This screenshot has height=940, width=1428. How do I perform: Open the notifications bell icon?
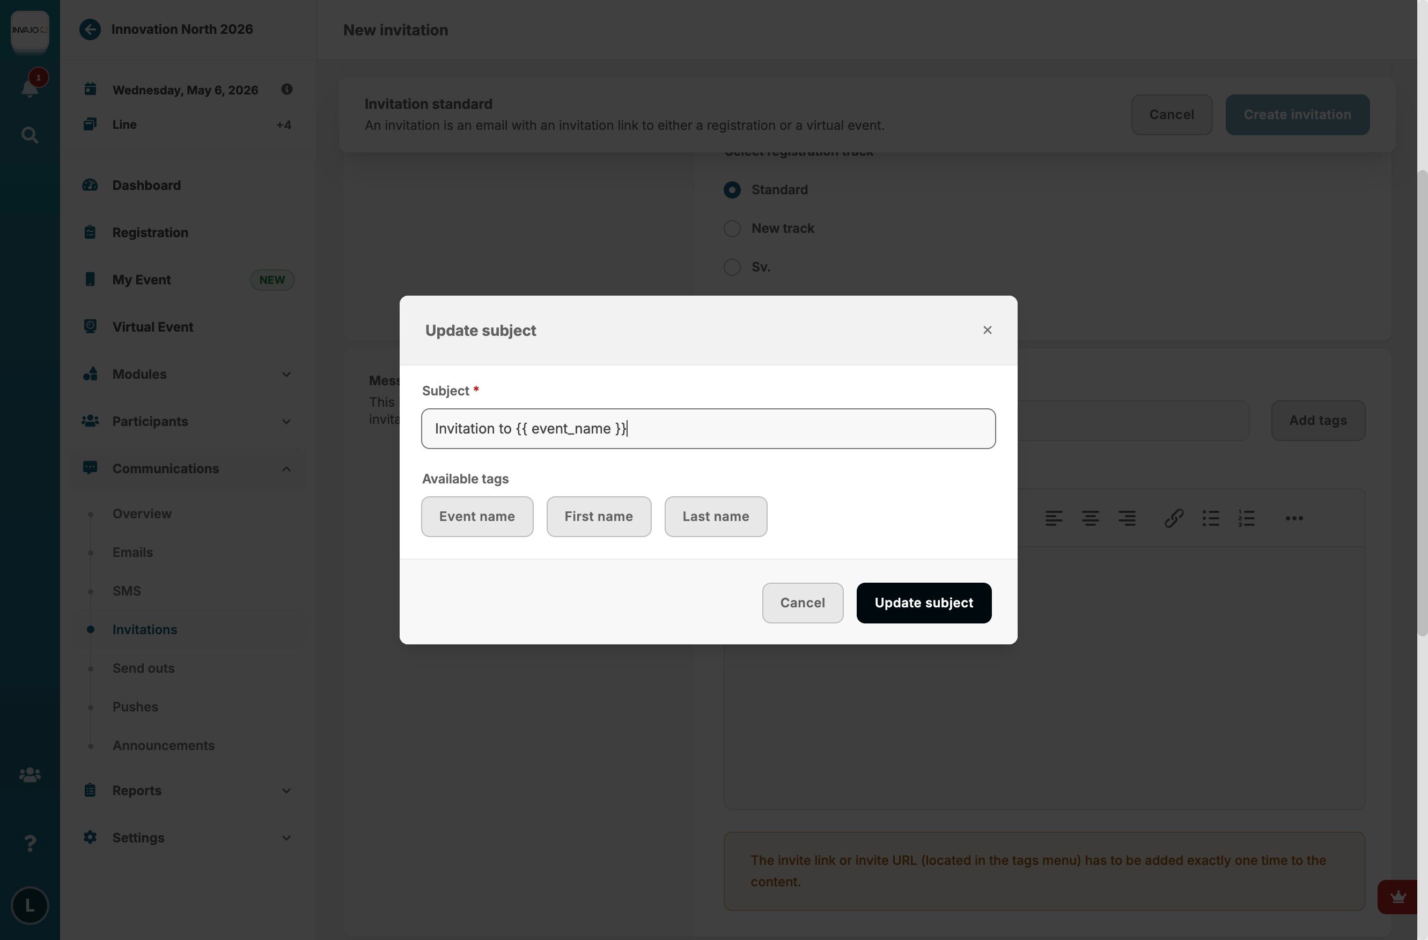tap(30, 86)
